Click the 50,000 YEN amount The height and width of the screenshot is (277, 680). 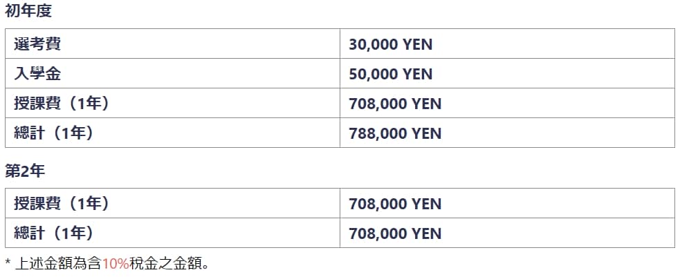(391, 74)
